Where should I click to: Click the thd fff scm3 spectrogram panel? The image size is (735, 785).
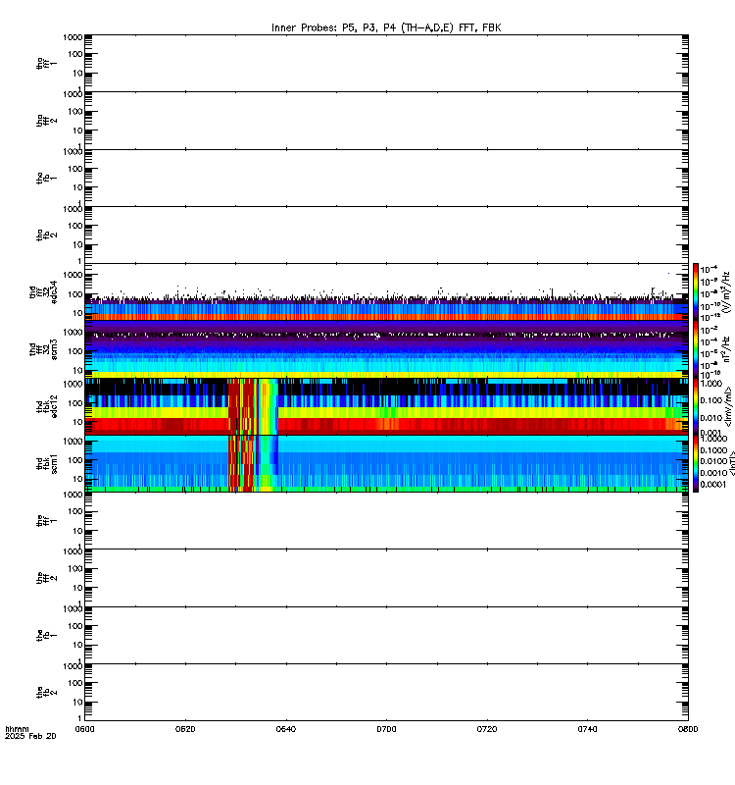(386, 349)
